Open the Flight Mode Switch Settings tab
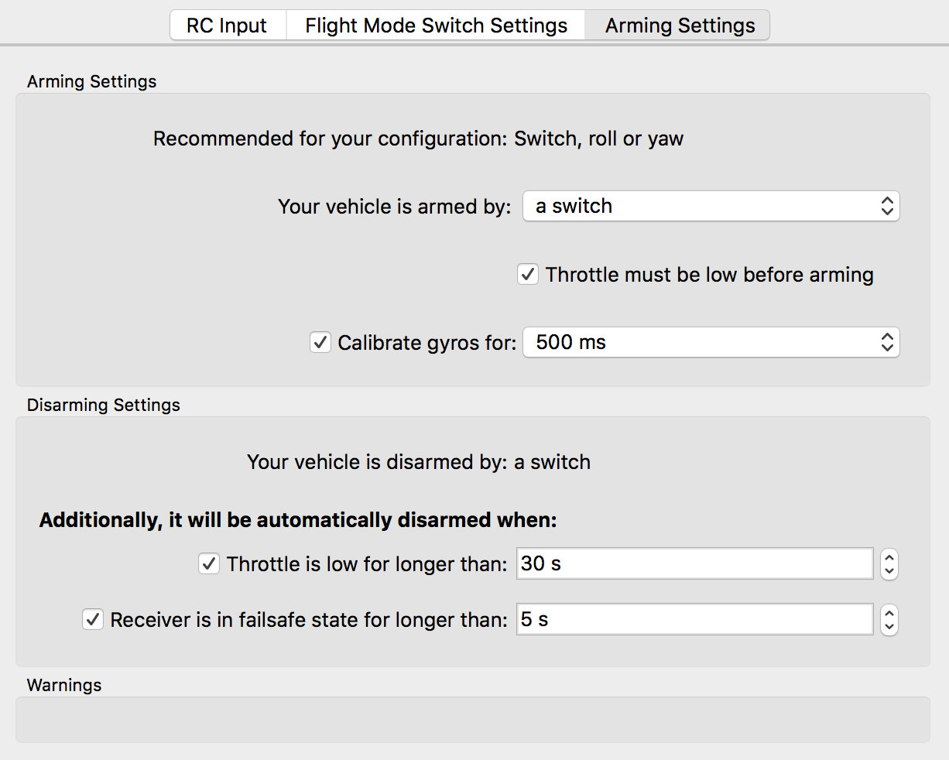949x760 pixels. tap(435, 25)
